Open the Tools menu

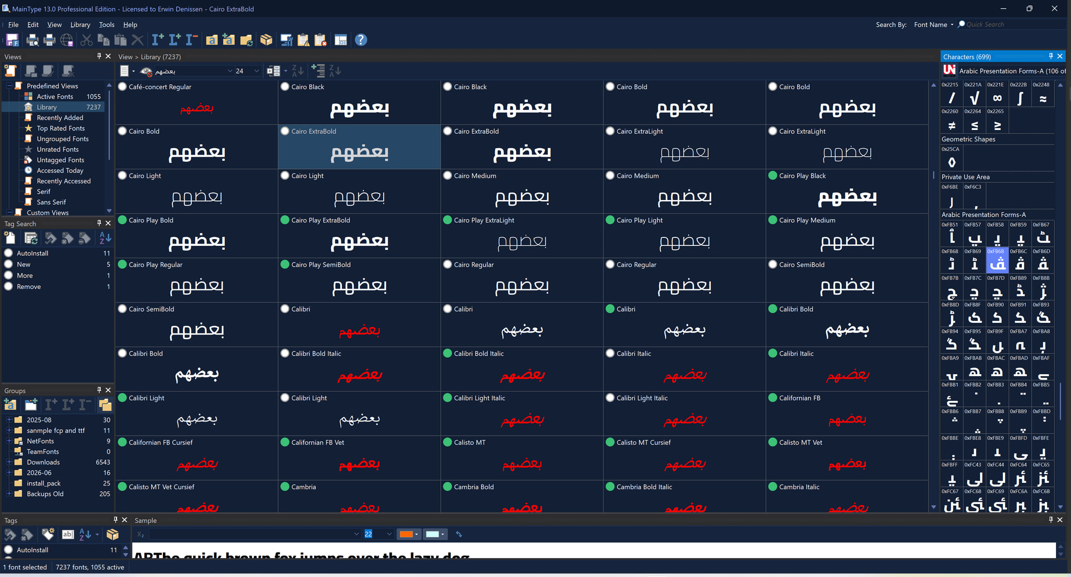(107, 25)
